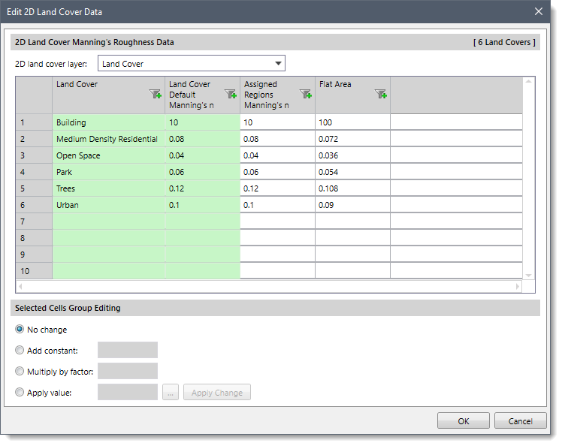
Task: Click the Flat Area value 0.108
Action: [x=352, y=188]
